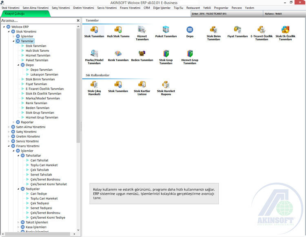Select Beden Tanımları in the tree
The height and width of the screenshot is (237, 306).
tap(38, 108)
